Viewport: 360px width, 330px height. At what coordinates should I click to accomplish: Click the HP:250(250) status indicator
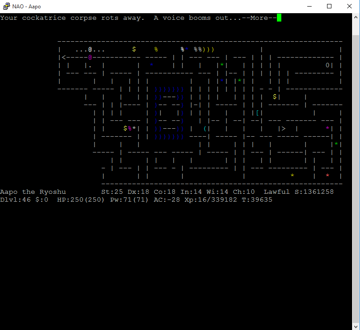(x=81, y=200)
